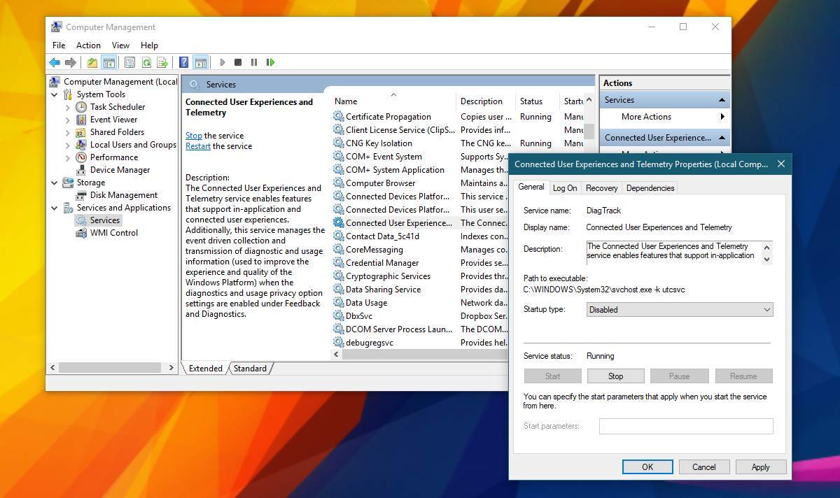The image size is (840, 498).
Task: Click tree pane horizontal scrollbar
Action: point(111,367)
